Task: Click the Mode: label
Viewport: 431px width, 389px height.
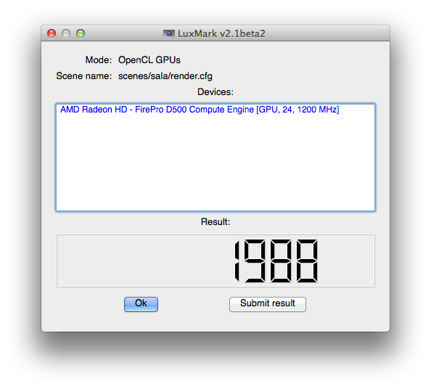Action: [x=99, y=60]
